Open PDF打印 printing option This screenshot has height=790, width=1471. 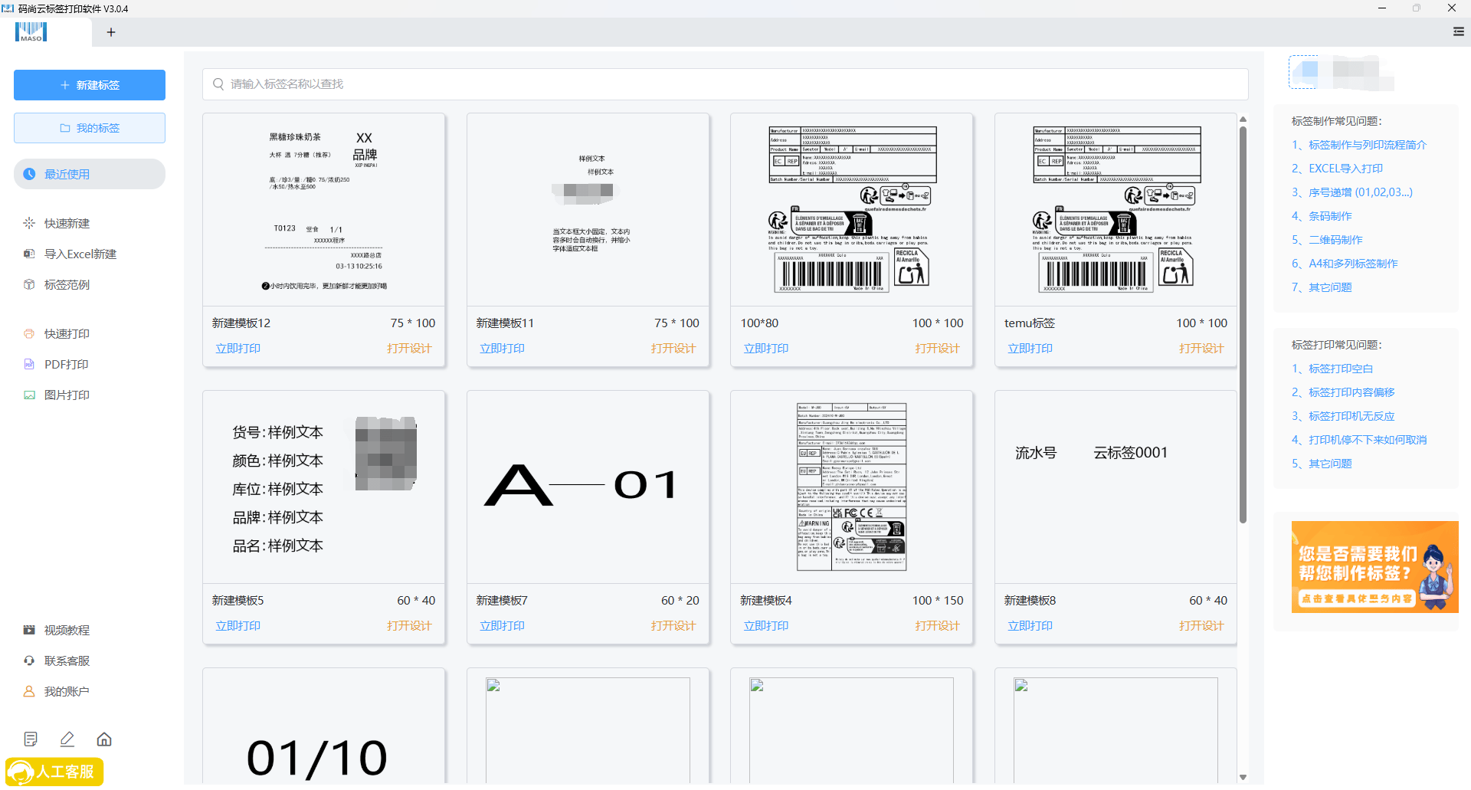click(x=65, y=364)
